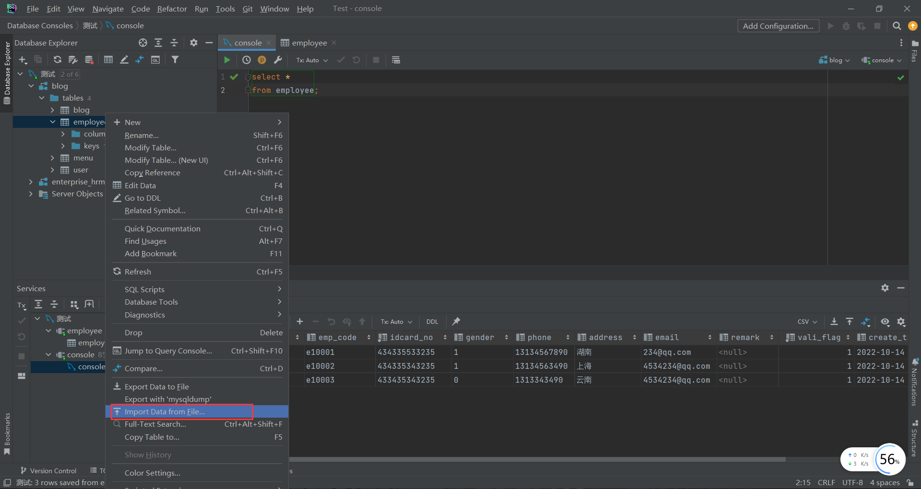921x489 pixels.
Task: Open the Refactor menu in menu bar
Action: 172,9
